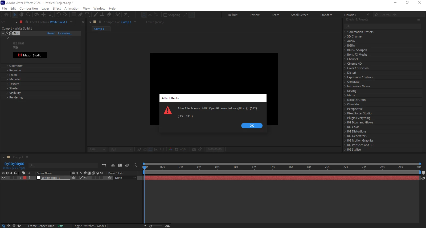The image size is (426, 228).
Task: Expand Repeater group in Mir effect
Action: point(7,70)
